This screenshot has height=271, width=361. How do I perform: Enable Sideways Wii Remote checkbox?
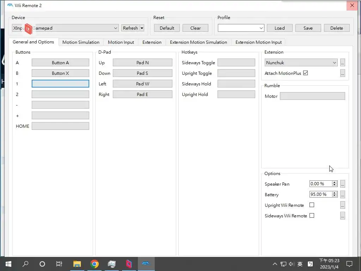coord(312,216)
